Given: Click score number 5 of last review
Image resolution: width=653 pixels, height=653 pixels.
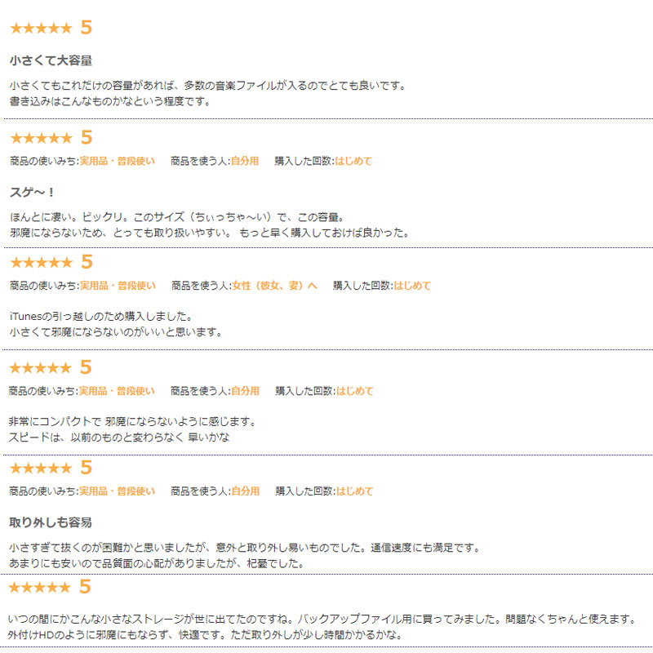Looking at the screenshot, I should (x=85, y=586).
